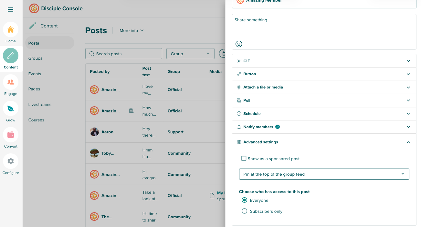Viewport: 421px width, 227px height.
Task: Expand the Attach a file or media section
Action: tap(324, 87)
